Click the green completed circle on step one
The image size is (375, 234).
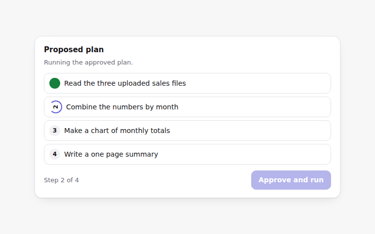[55, 83]
